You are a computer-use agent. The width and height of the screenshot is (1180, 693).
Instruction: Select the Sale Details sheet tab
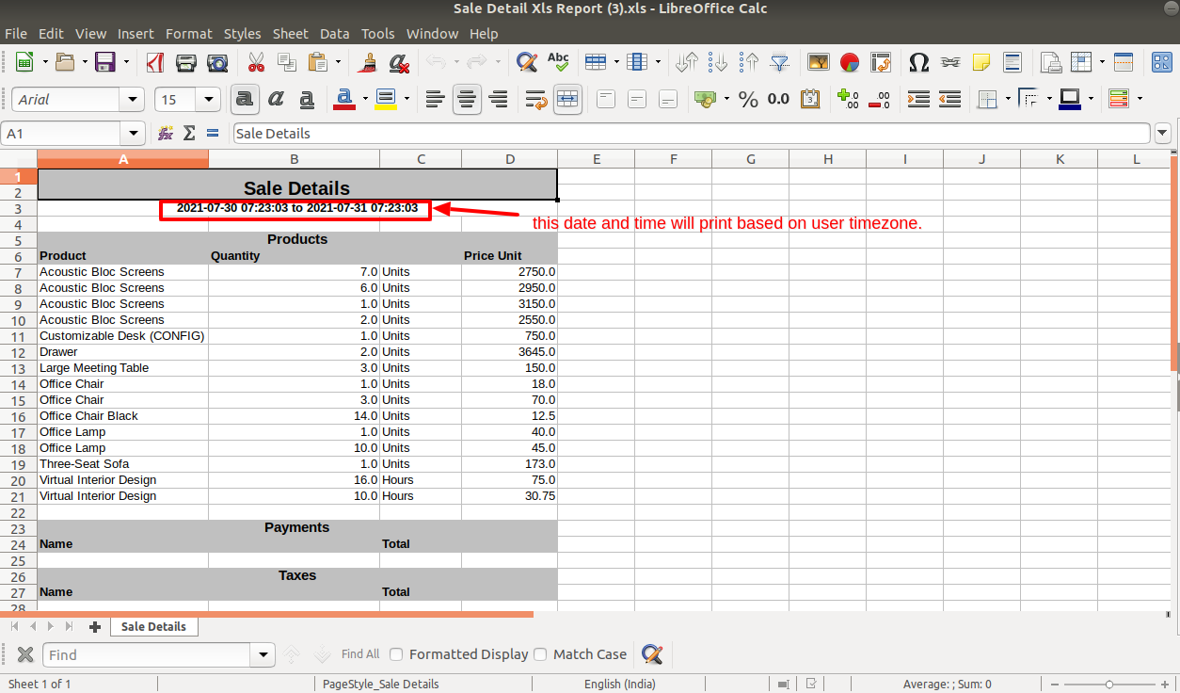153,626
